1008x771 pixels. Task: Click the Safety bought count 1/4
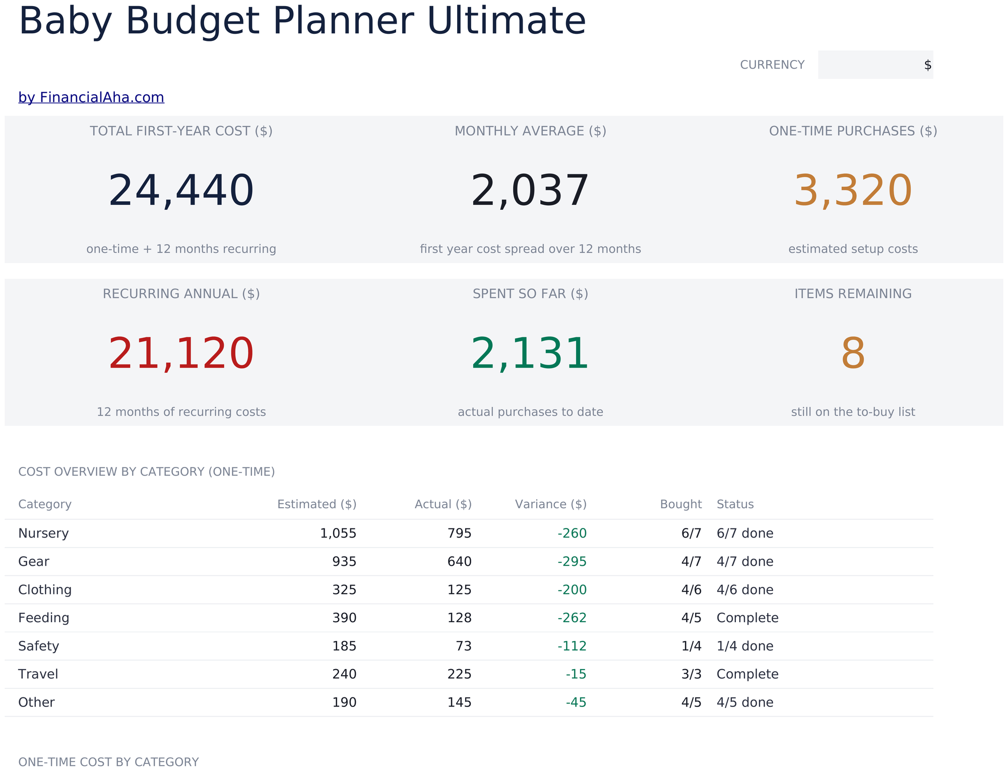[x=691, y=646]
